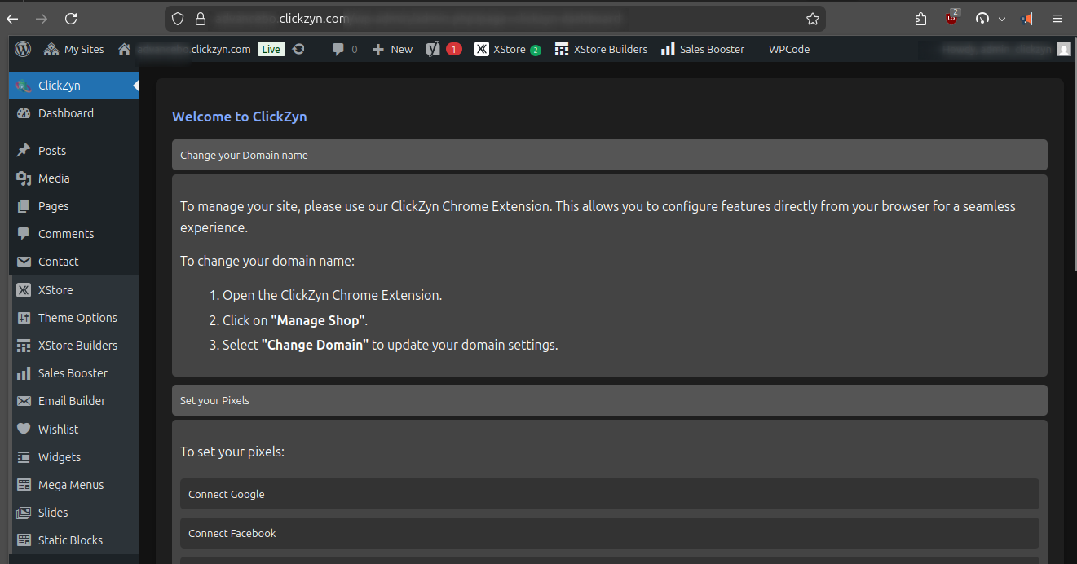This screenshot has height=564, width=1077.
Task: Expand the Connect Facebook panel
Action: point(609,533)
